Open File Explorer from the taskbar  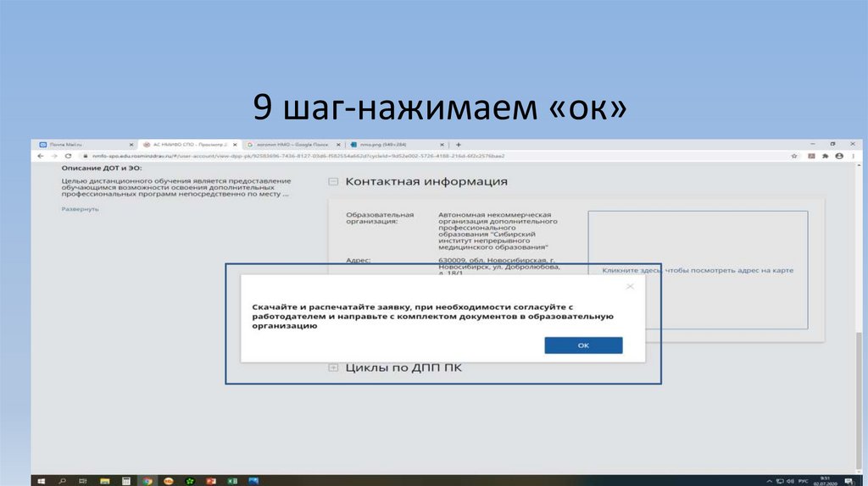[x=104, y=481]
